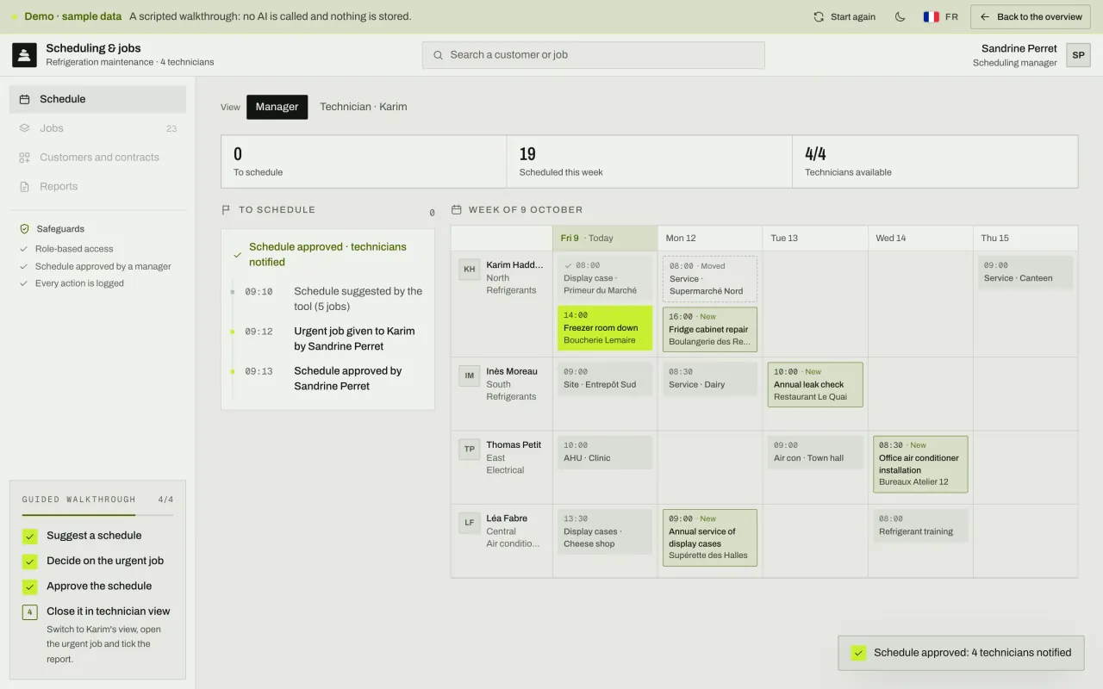1103x689 pixels.
Task: Open the Jobs sidebar item
Action: tap(97, 128)
